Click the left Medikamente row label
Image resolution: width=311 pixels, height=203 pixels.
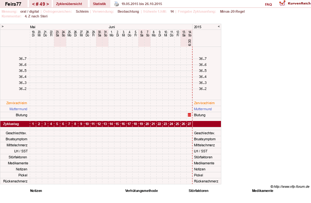pos(18,163)
